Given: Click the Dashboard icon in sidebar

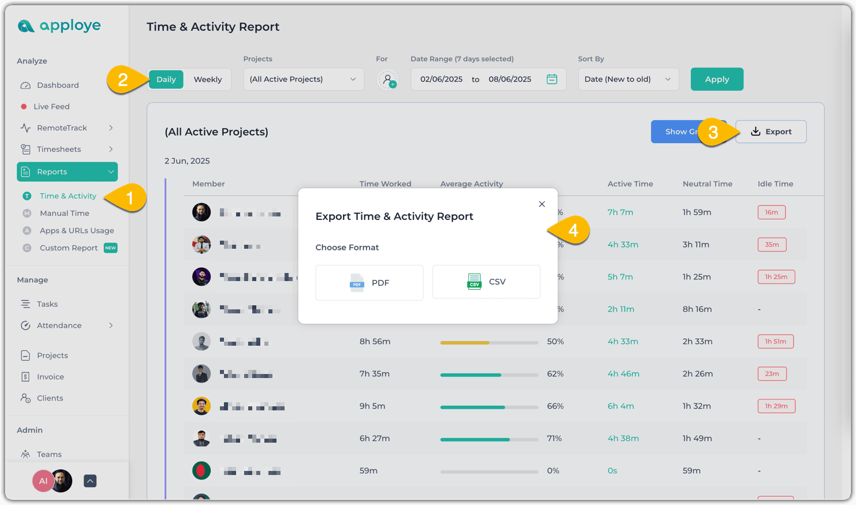Looking at the screenshot, I should (x=25, y=85).
